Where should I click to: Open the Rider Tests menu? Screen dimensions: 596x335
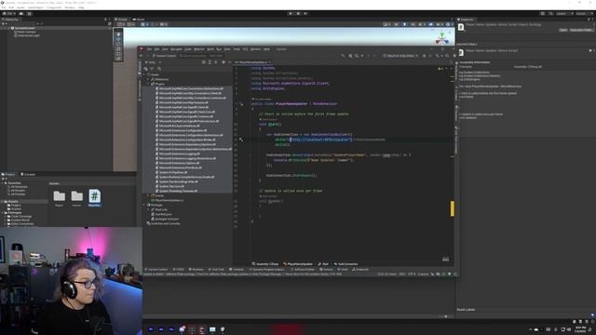[x=227, y=49]
